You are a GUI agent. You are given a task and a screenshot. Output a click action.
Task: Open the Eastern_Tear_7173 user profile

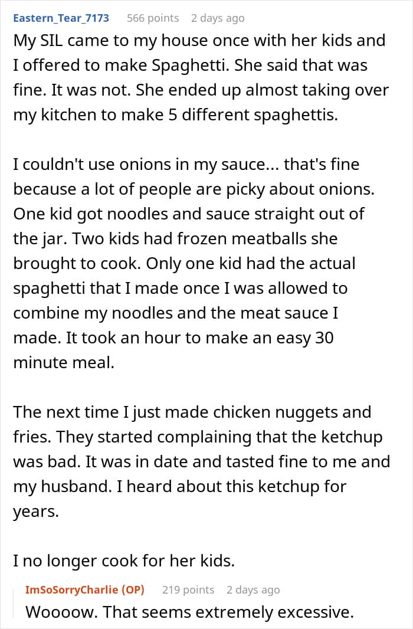[x=61, y=18]
